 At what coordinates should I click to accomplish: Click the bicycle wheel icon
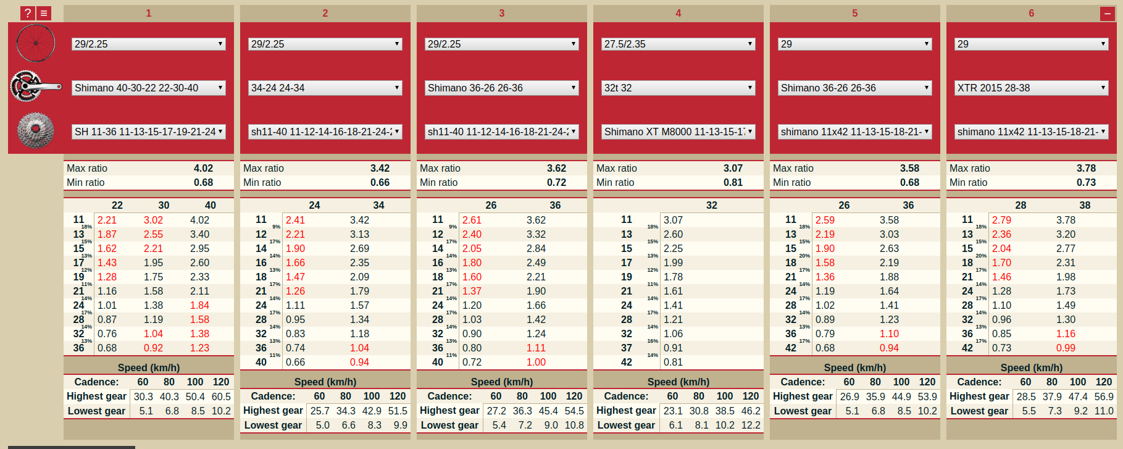tap(36, 43)
